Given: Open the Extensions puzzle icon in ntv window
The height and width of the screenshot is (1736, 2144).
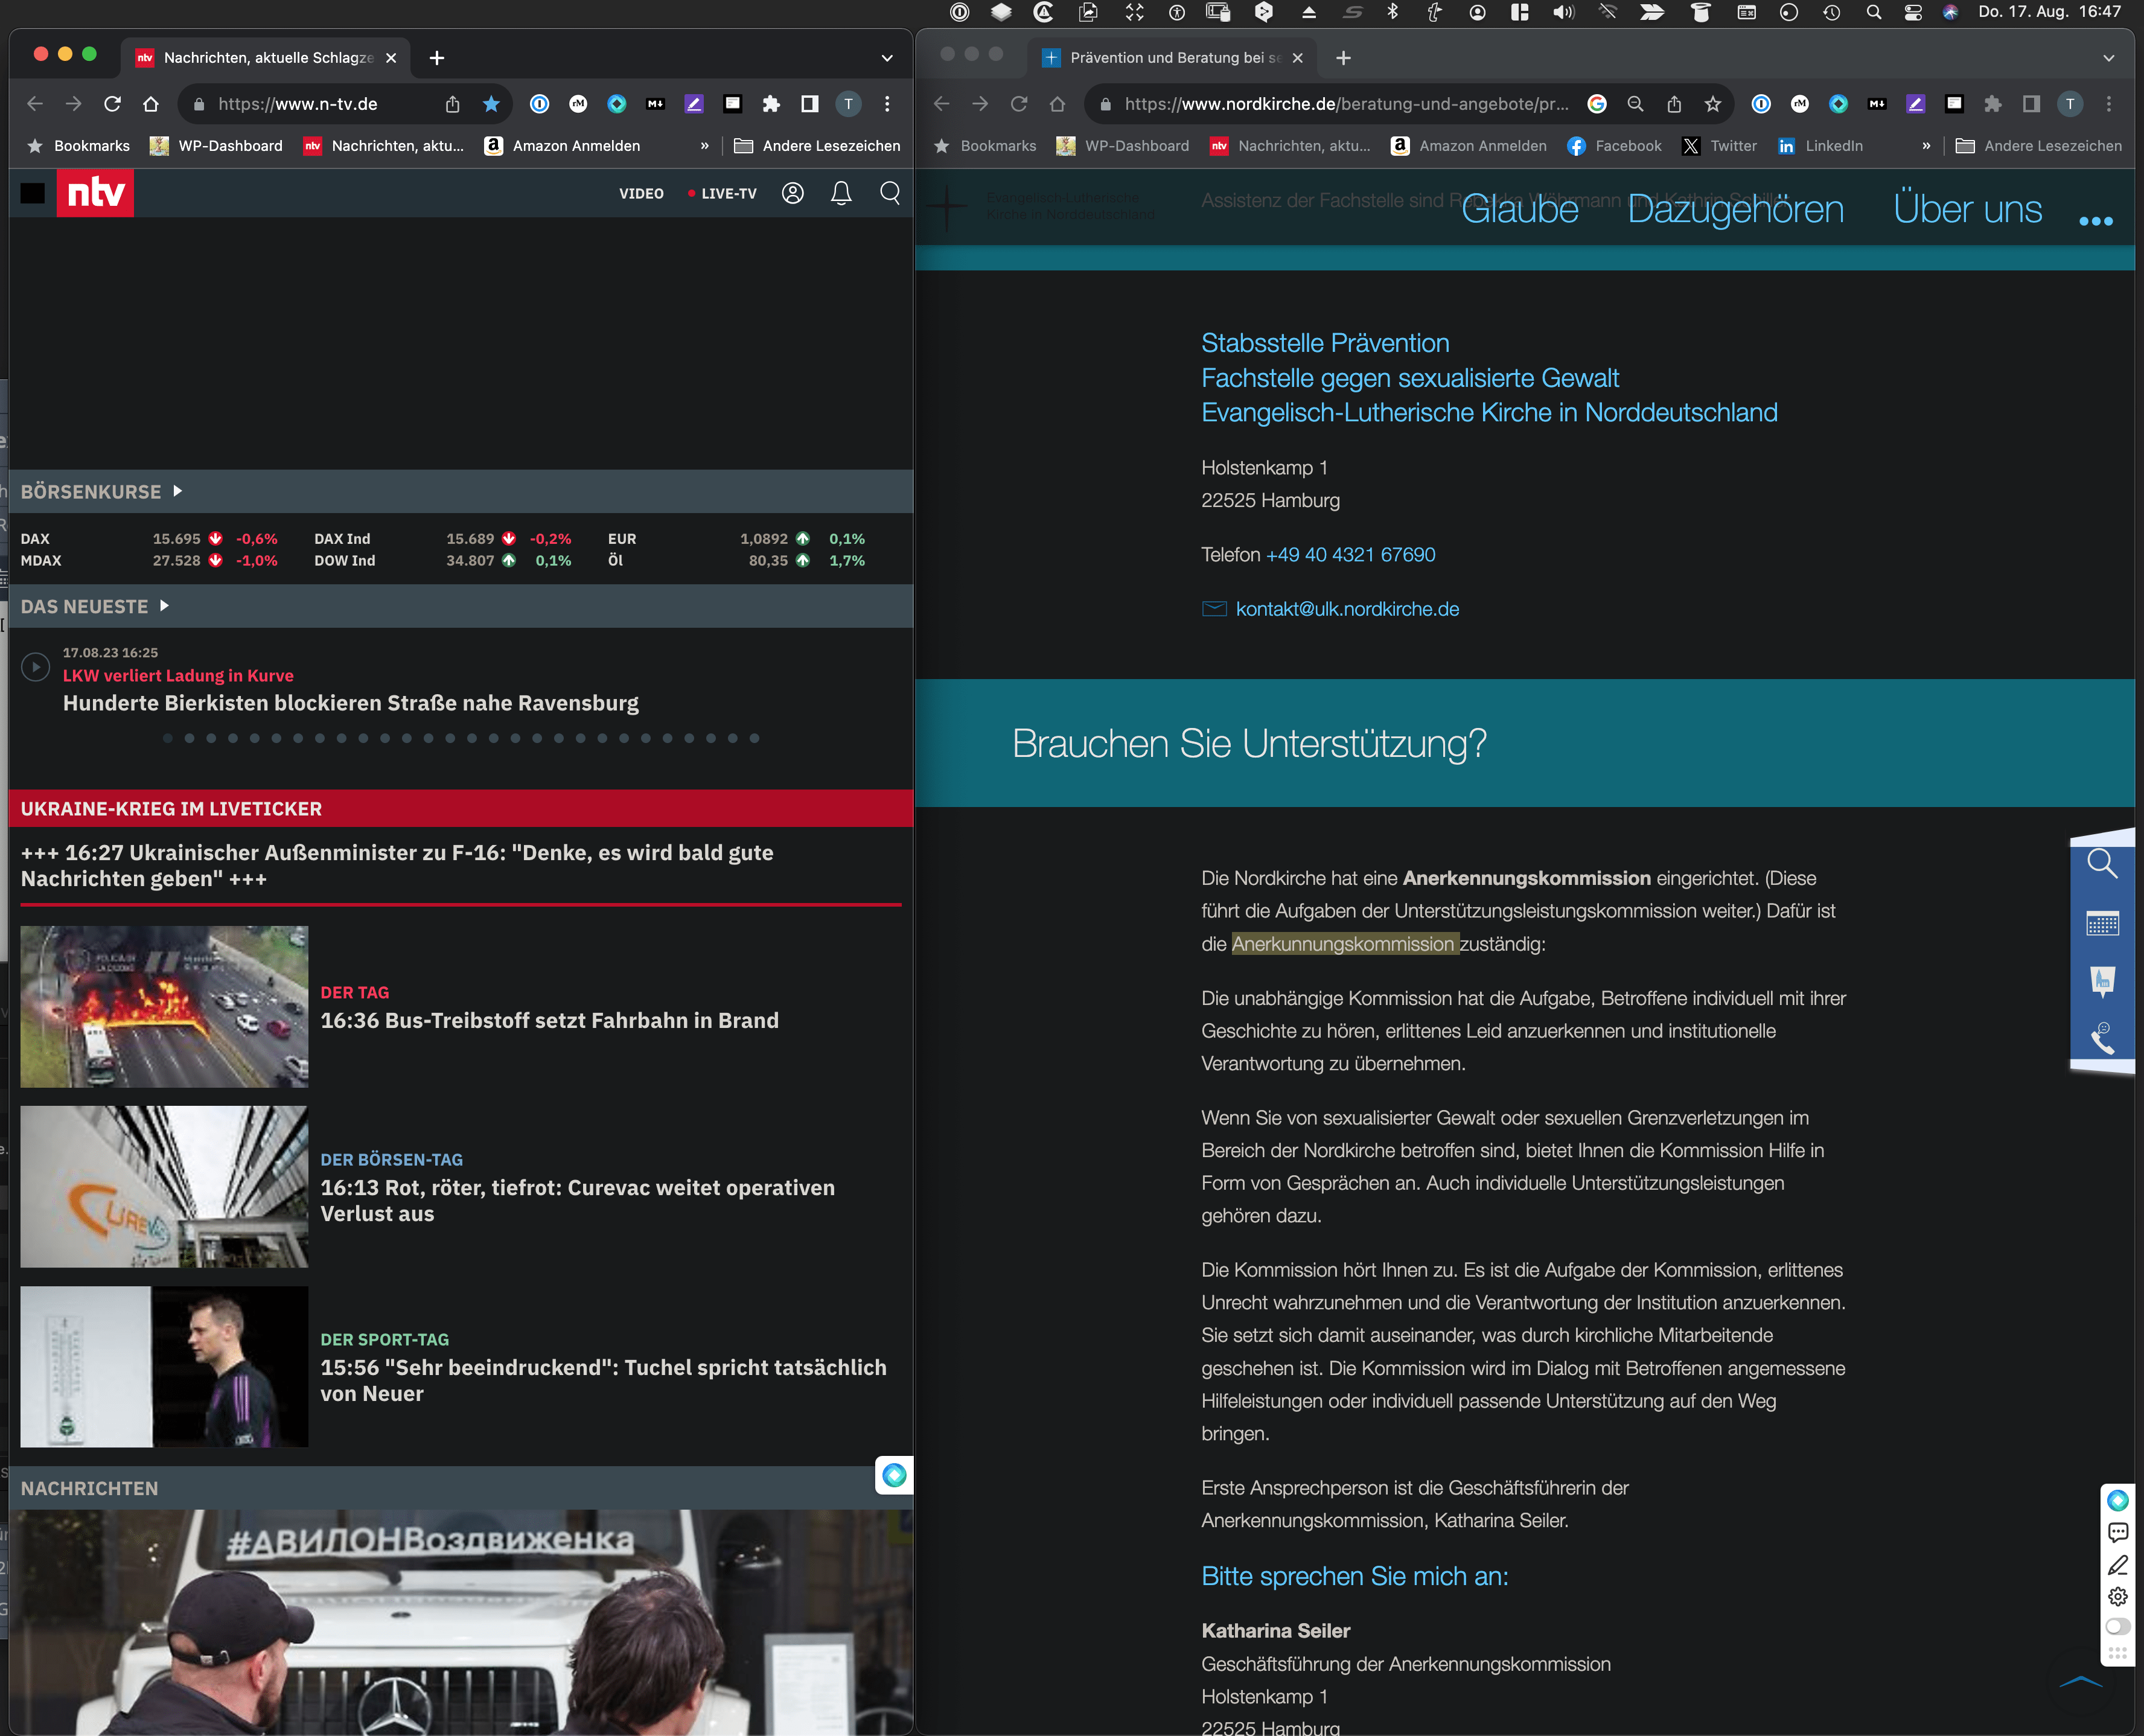Looking at the screenshot, I should coord(771,104).
